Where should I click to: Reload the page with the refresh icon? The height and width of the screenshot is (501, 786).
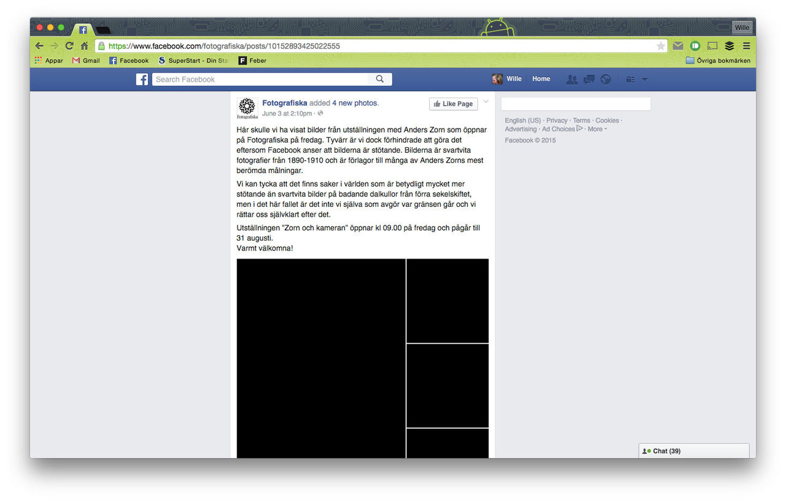coord(69,46)
